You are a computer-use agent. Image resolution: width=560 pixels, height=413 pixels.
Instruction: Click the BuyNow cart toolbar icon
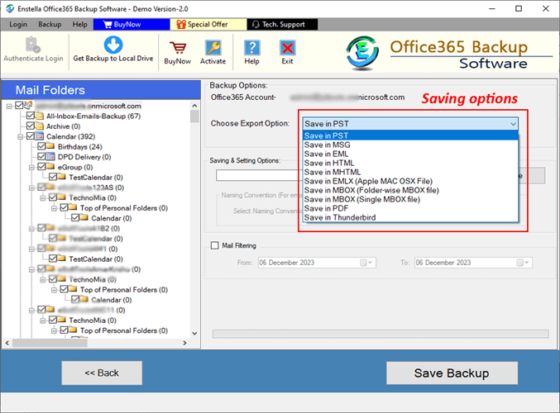pos(178,48)
